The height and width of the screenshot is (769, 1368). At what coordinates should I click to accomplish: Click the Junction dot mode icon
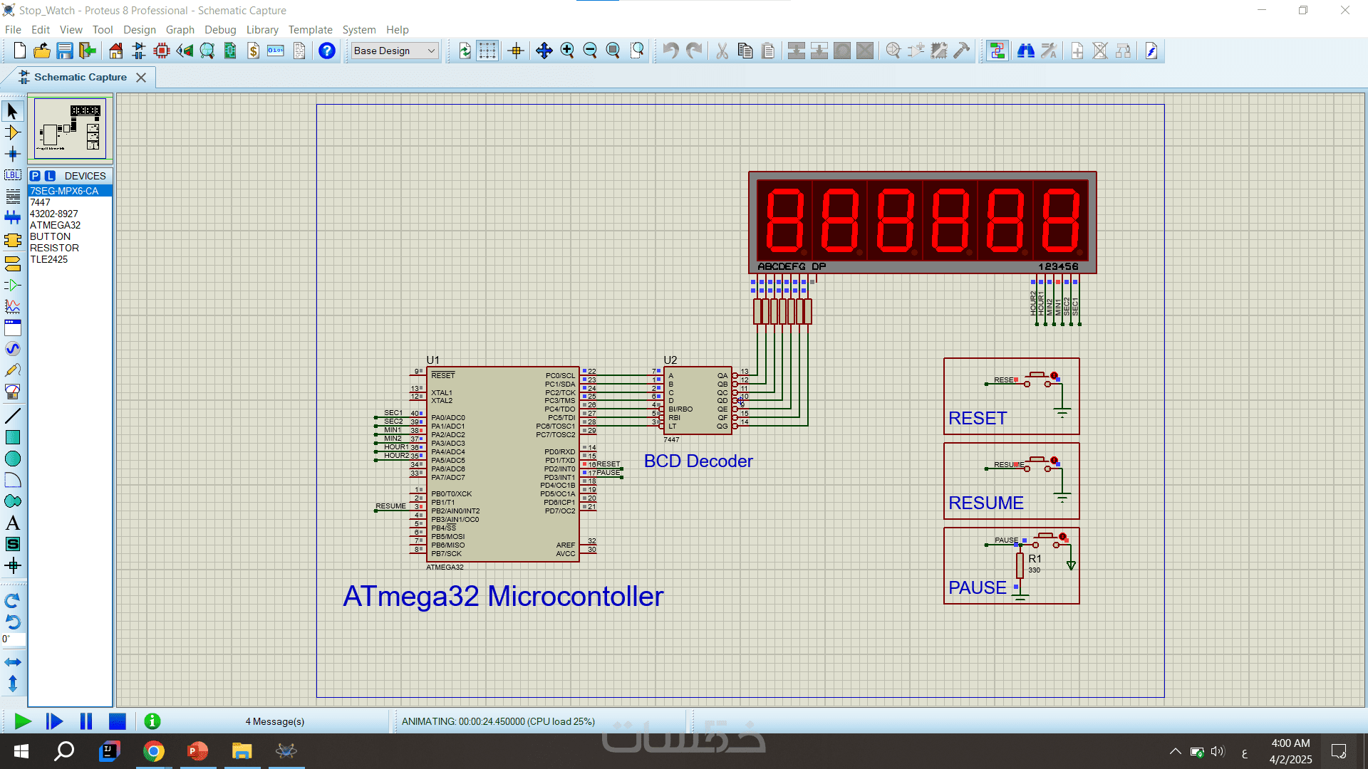12,154
